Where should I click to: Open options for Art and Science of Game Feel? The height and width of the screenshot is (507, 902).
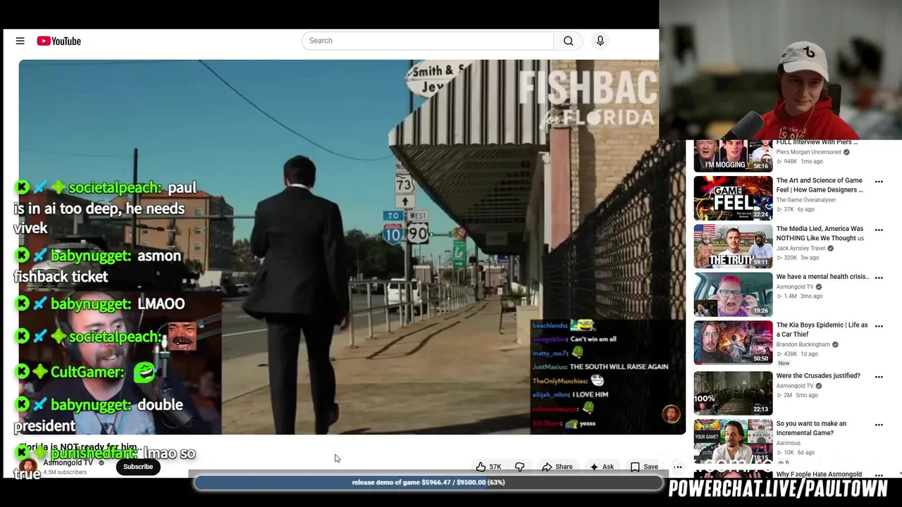(879, 182)
